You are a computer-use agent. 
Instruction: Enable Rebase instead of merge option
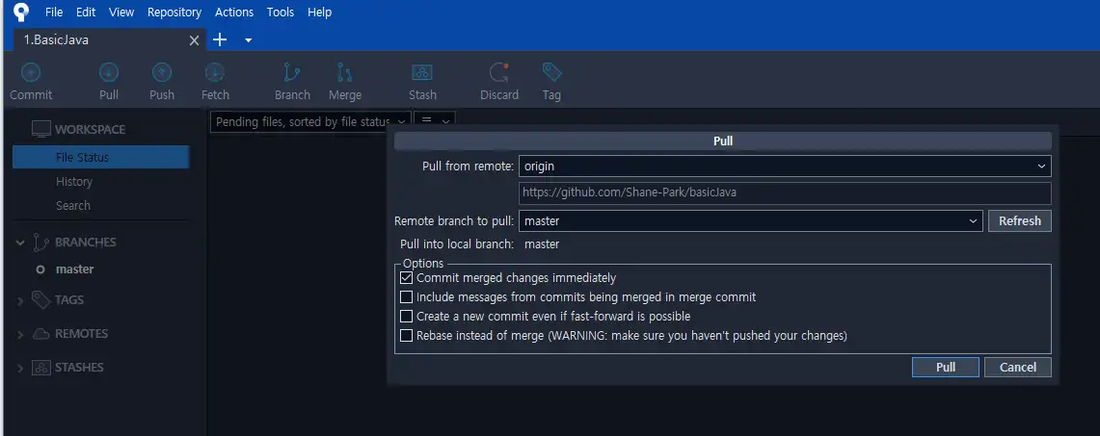[x=406, y=335]
